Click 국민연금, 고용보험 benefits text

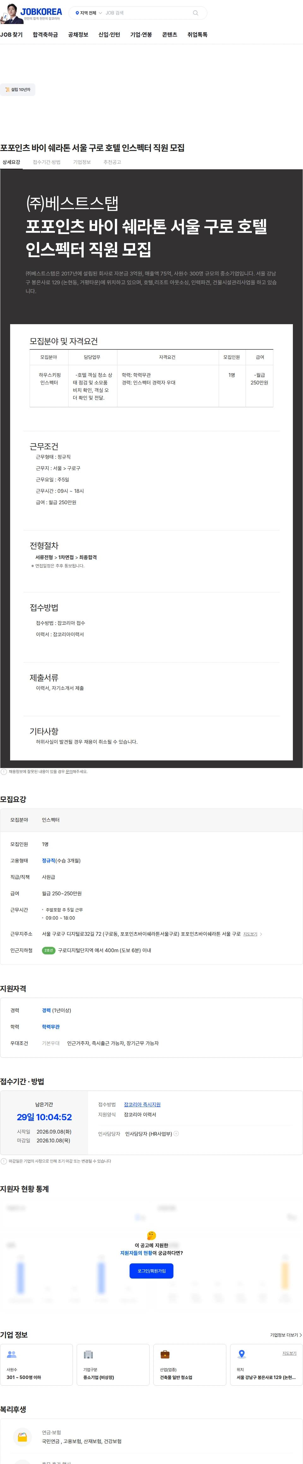[x=82, y=1441]
